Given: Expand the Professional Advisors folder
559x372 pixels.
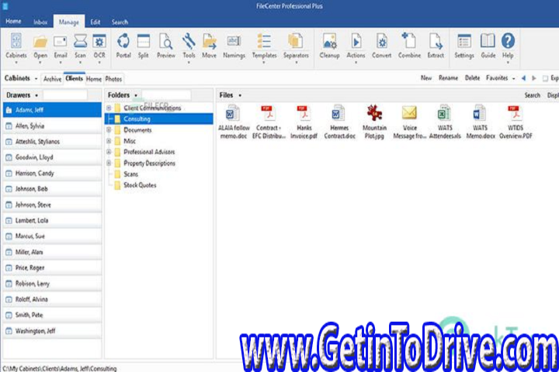Looking at the screenshot, I should point(109,152).
